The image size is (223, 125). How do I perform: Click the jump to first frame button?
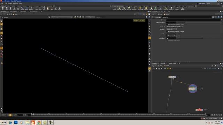click(x=3, y=115)
